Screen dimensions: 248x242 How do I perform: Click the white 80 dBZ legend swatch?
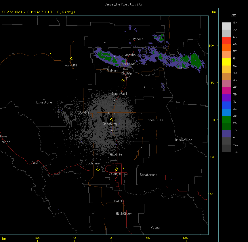coord(226,26)
